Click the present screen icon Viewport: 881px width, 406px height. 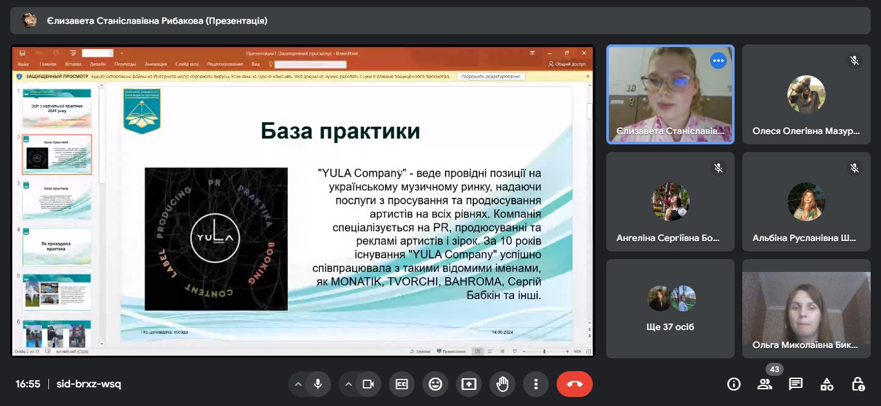click(469, 384)
